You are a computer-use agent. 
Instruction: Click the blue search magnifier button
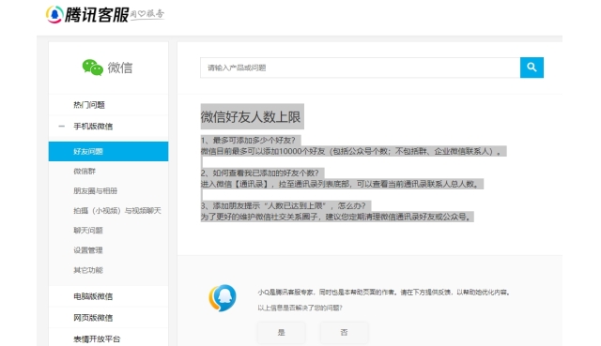tap(532, 68)
